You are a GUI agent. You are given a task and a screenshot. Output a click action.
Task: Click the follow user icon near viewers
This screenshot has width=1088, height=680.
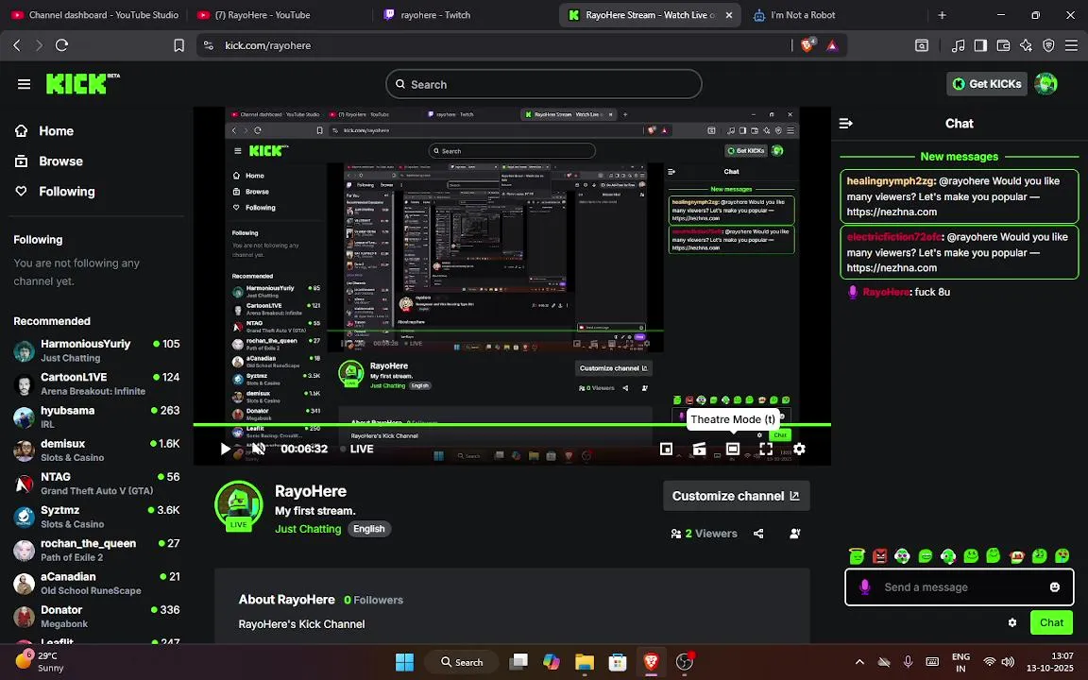click(795, 534)
